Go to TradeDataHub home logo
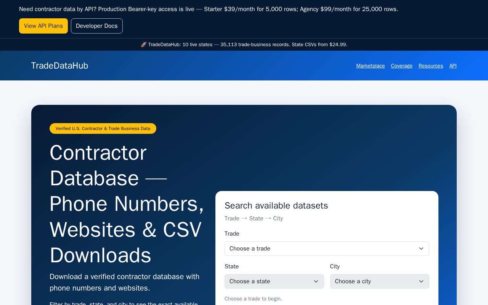The width and height of the screenshot is (488, 305). [x=59, y=66]
